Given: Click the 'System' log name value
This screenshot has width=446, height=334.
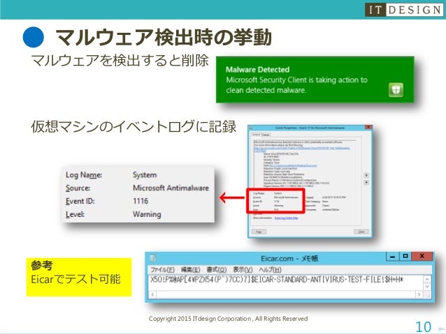Looking at the screenshot, I should 145,175.
